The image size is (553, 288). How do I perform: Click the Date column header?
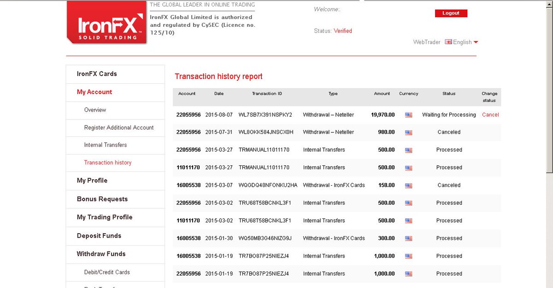tap(219, 94)
